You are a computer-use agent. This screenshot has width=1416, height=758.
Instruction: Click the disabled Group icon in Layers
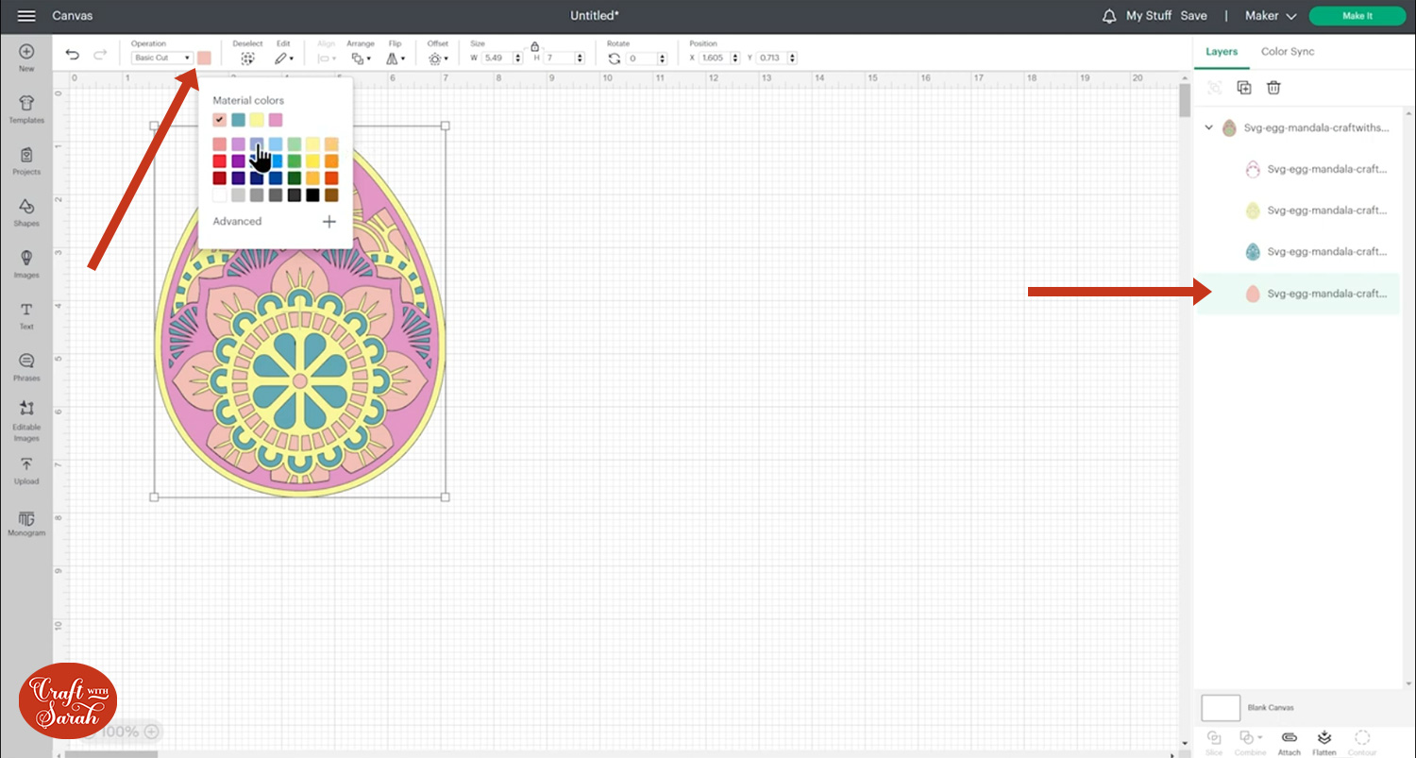coord(1215,88)
